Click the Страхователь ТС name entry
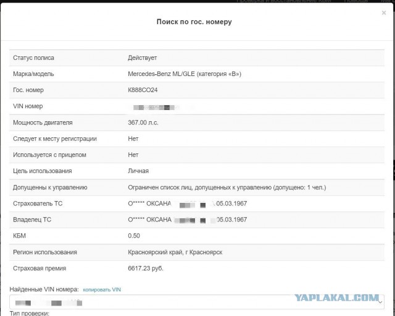This screenshot has height=316, width=395. [x=188, y=203]
